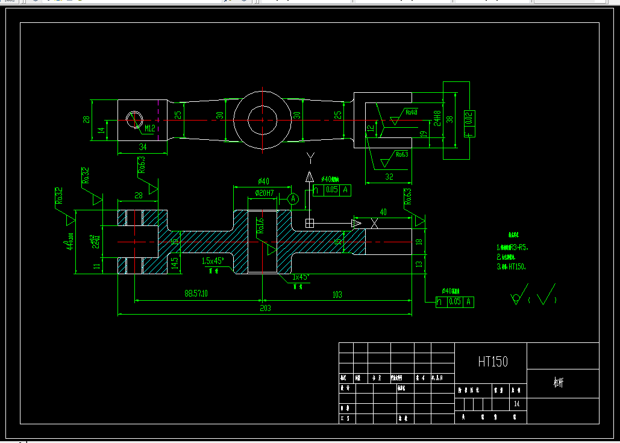This screenshot has height=443, width=620.
Task: Click the 14 dimension beside the M12 hole
Action: [101, 131]
